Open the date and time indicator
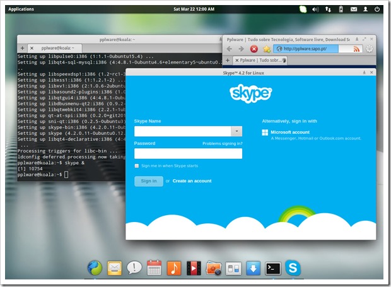Image resolution: width=391 pixels, height=287 pixels. (194, 9)
